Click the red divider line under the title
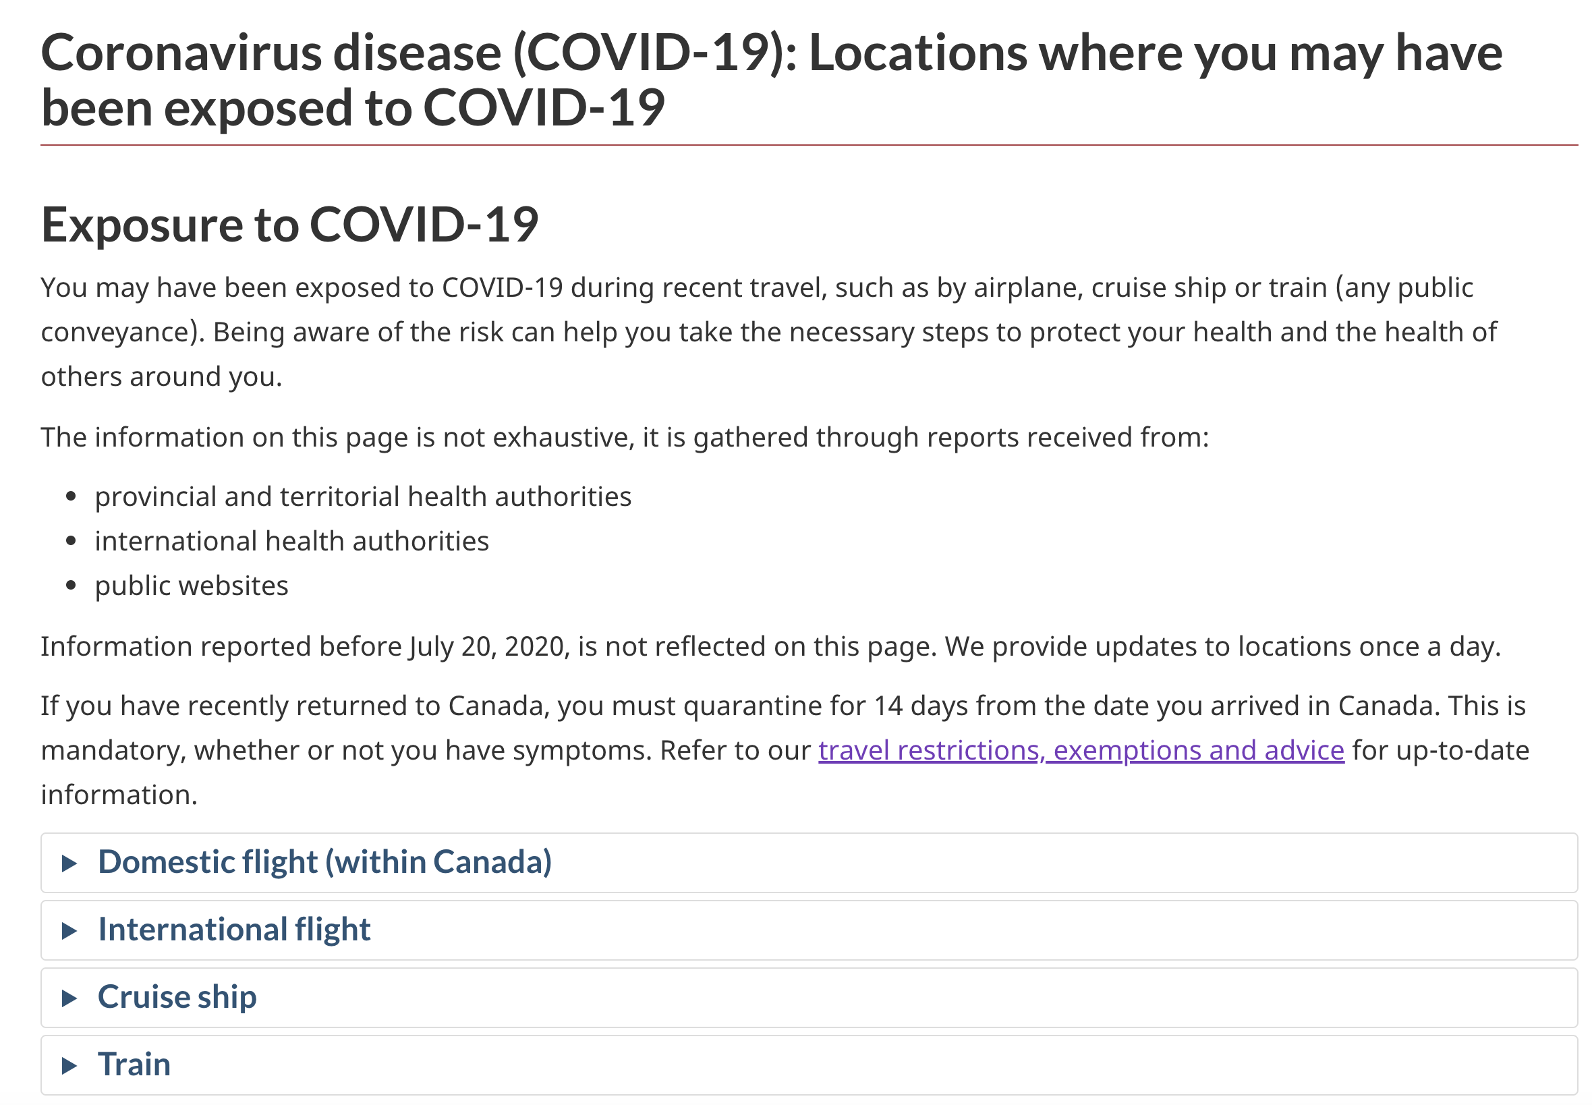 (x=808, y=146)
